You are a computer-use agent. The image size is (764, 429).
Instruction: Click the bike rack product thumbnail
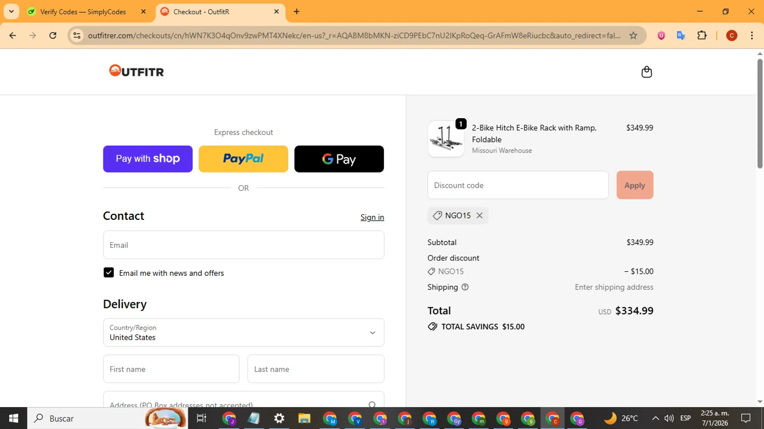point(446,138)
